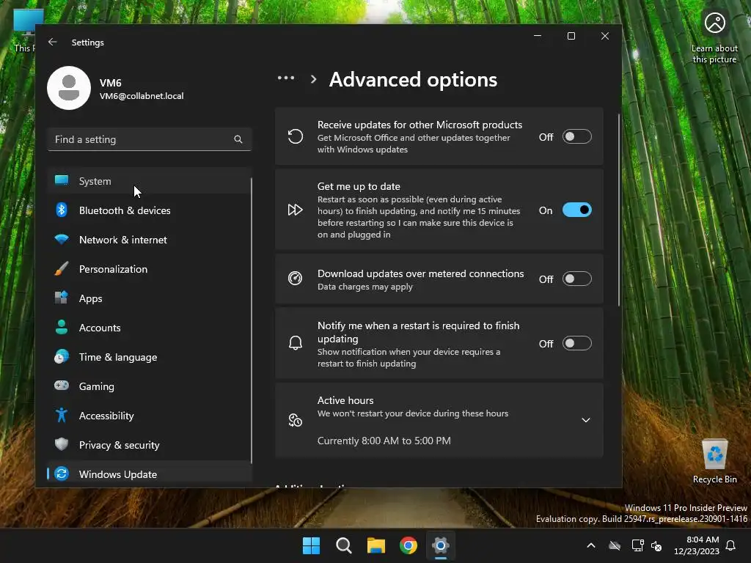
Task: Enable Receive updates for other Microsoft products
Action: [576, 136]
